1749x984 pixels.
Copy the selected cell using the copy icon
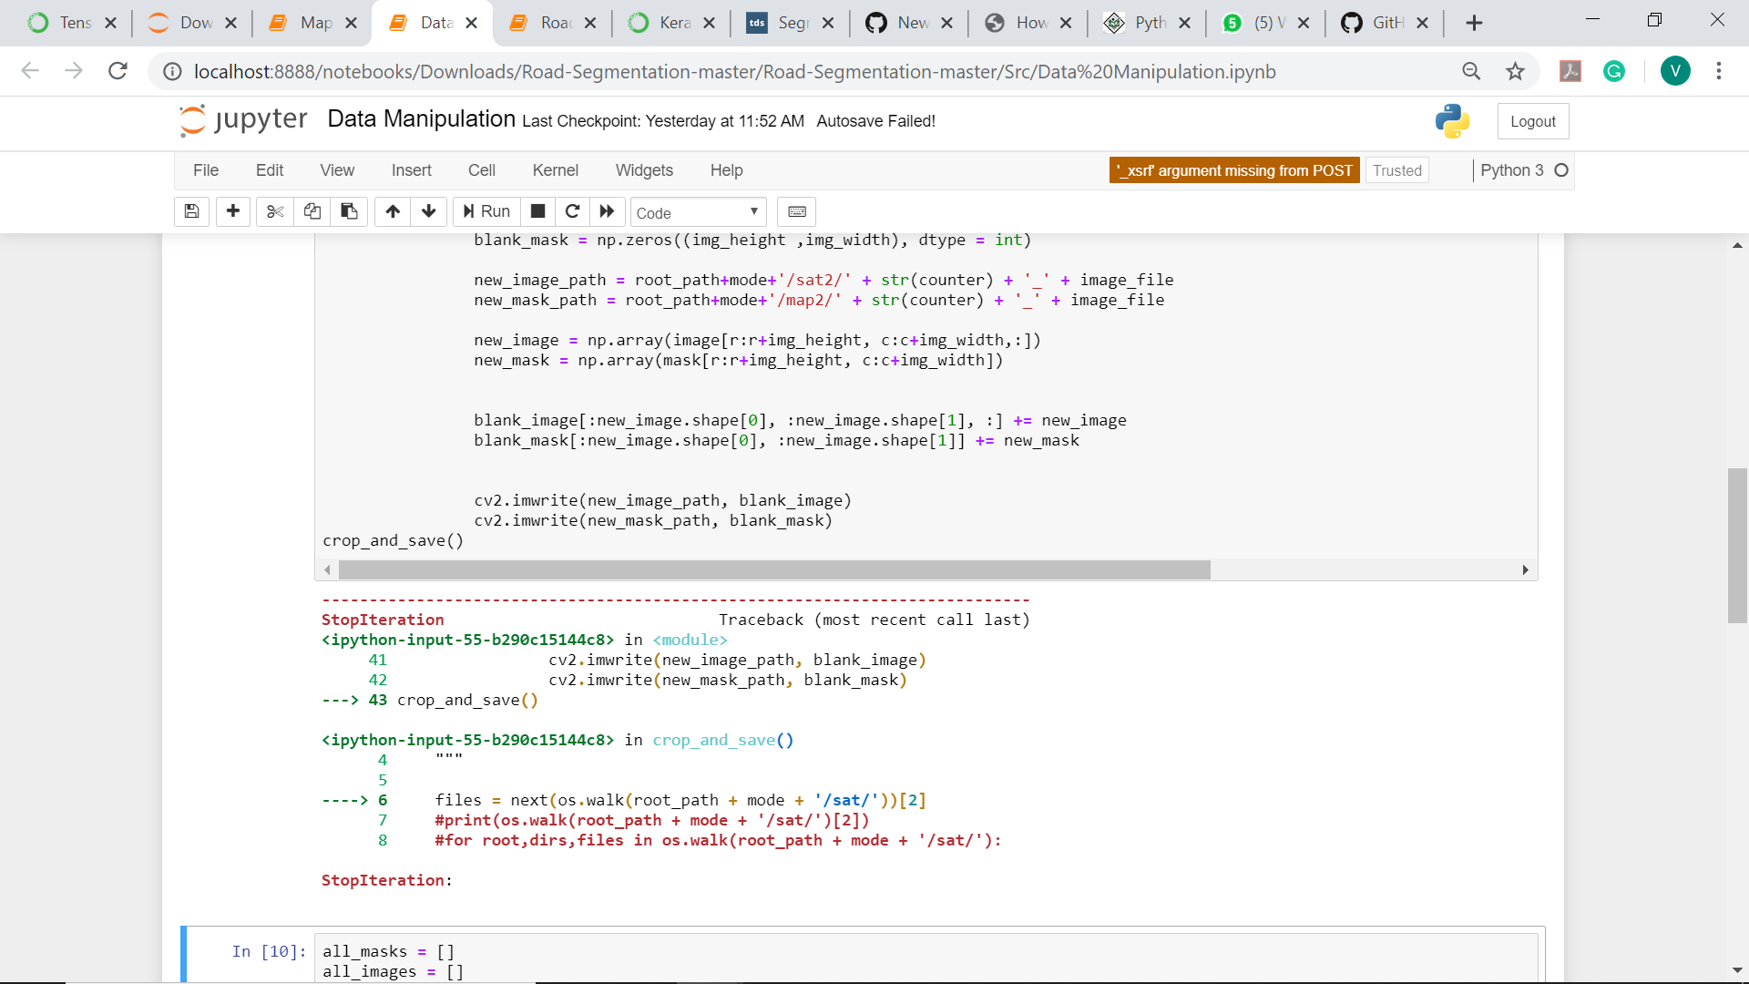pyautogui.click(x=312, y=211)
